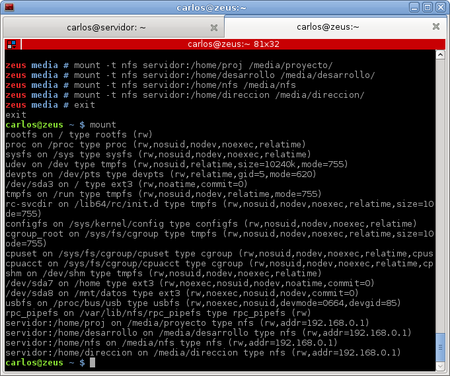Image resolution: width=450 pixels, height=376 pixels.
Task: Minimize the terminal window
Action: pyautogui.click(x=414, y=7)
